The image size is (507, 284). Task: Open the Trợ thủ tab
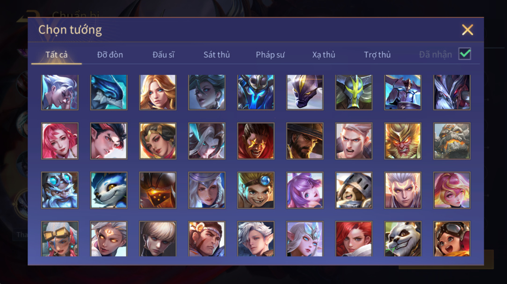pos(377,55)
